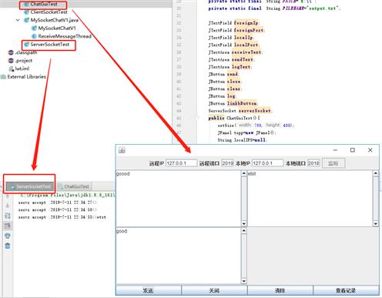Click the 远程IP input field
Image resolution: width=382 pixels, height=298 pixels.
coord(181,163)
